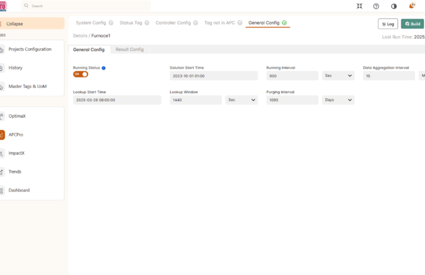Open the help question mark icon
Viewport: 425px width, 275px height.
point(376,6)
